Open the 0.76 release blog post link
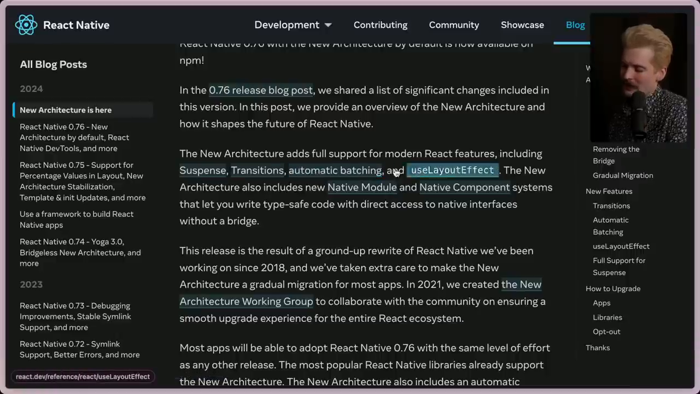 tap(261, 90)
